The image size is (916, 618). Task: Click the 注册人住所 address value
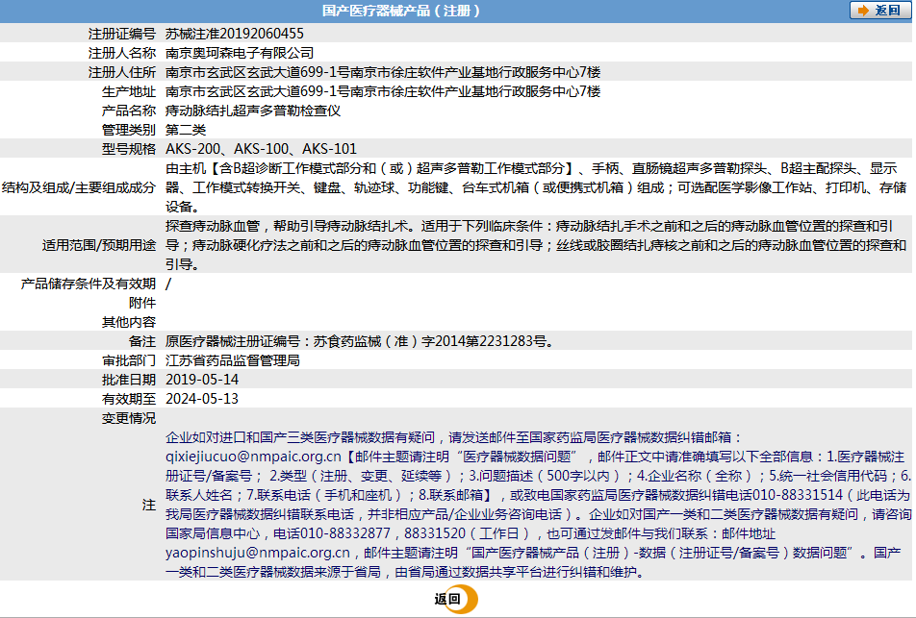tap(383, 72)
